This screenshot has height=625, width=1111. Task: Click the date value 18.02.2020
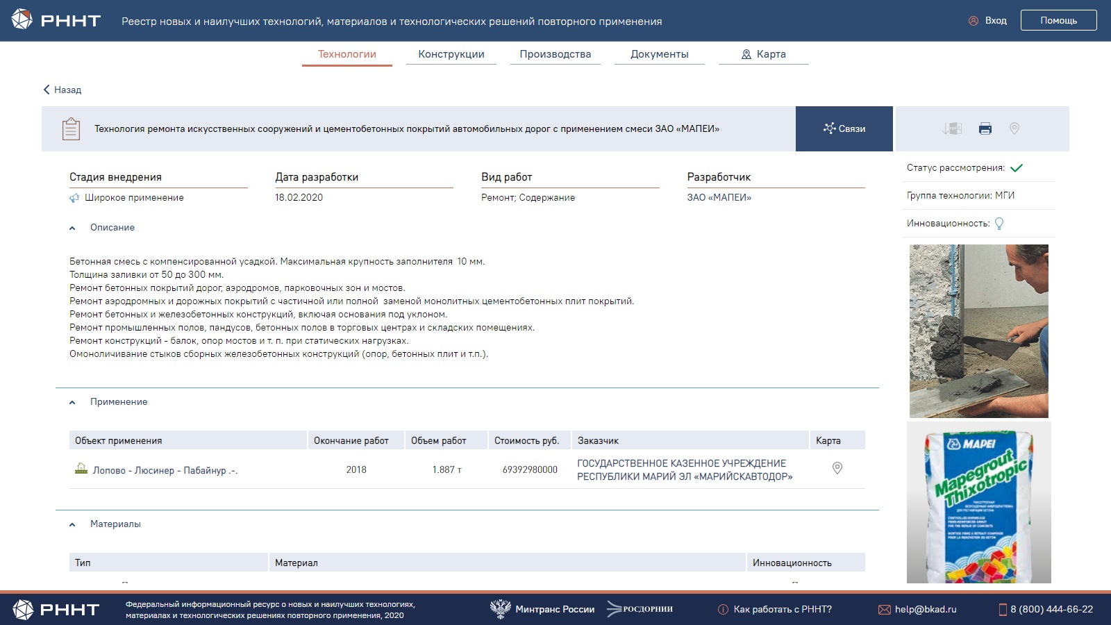[299, 197]
